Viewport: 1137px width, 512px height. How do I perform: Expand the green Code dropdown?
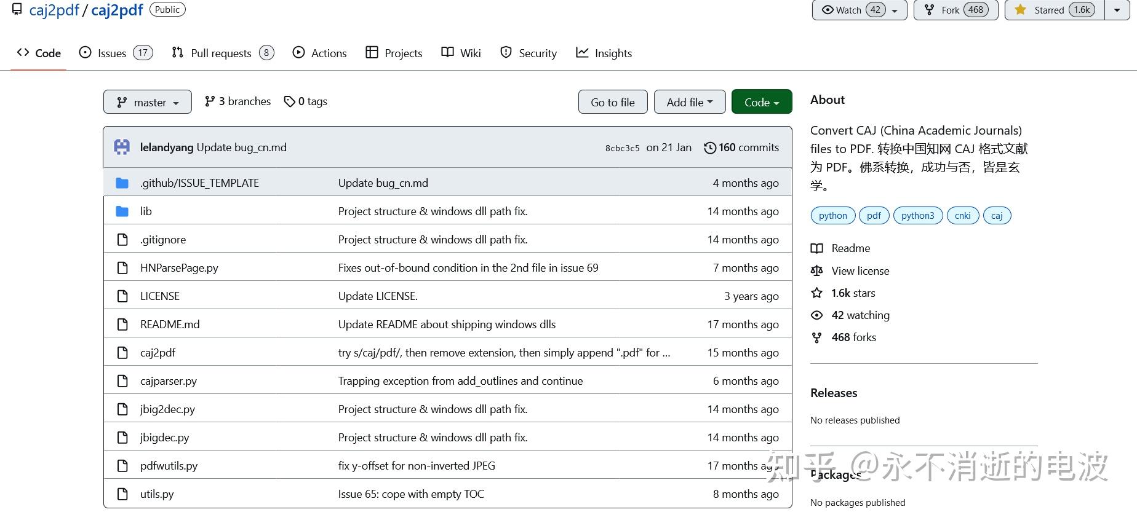tap(762, 102)
